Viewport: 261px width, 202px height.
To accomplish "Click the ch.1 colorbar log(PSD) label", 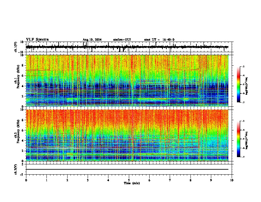I will click(247, 86).
